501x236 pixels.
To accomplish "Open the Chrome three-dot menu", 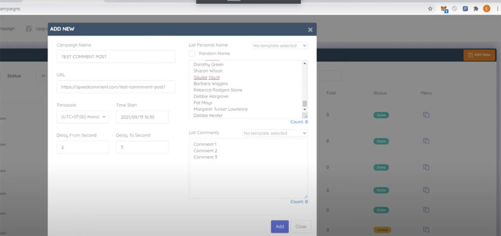I will click(x=498, y=9).
